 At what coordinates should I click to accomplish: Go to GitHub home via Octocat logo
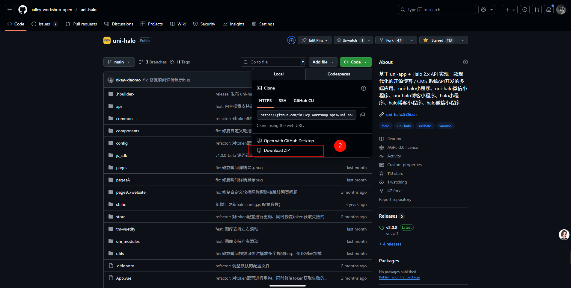23,10
